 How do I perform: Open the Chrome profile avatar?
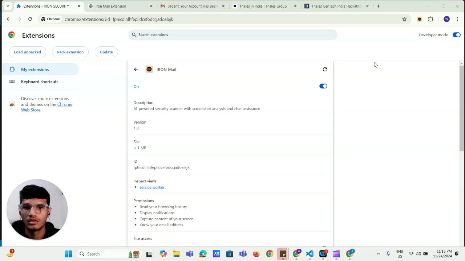click(446, 19)
